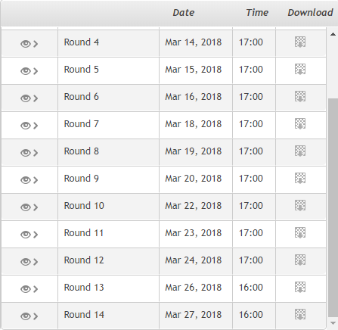
Task: Click the vertical scrollbar thumb
Action: click(333, 208)
